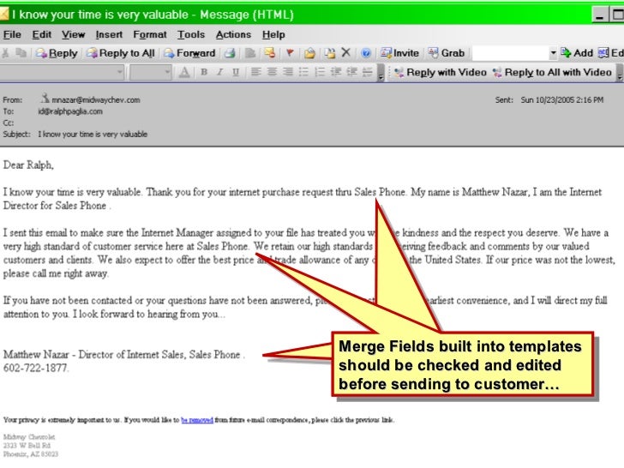The height and width of the screenshot is (468, 624).
Task: Click the Cut scissors icon
Action: 5,53
